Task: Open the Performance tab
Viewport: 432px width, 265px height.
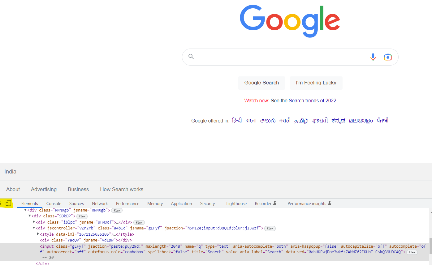Action: [x=127, y=203]
